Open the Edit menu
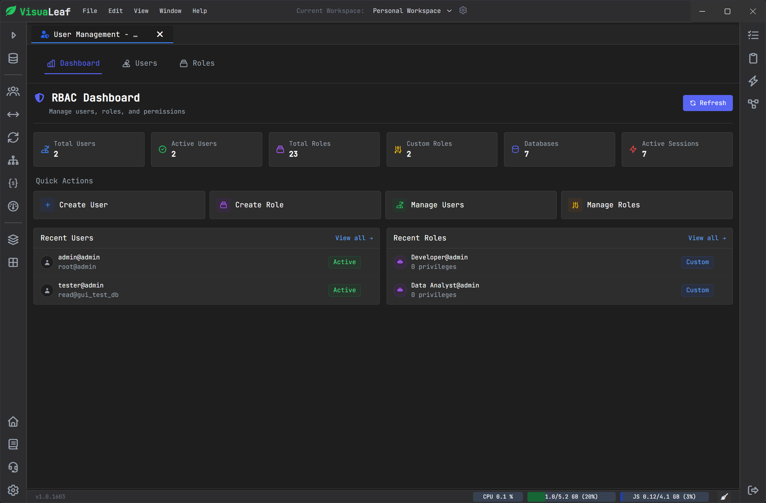 pos(116,11)
